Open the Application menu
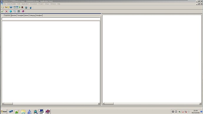Viewport: 203px width, 114px height. pyautogui.click(x=25, y=4)
